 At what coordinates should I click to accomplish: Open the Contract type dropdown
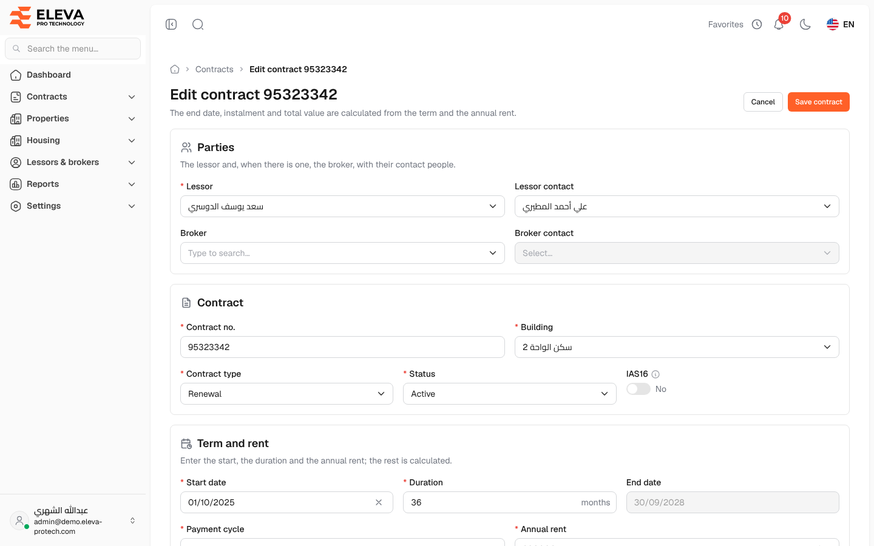pyautogui.click(x=286, y=394)
